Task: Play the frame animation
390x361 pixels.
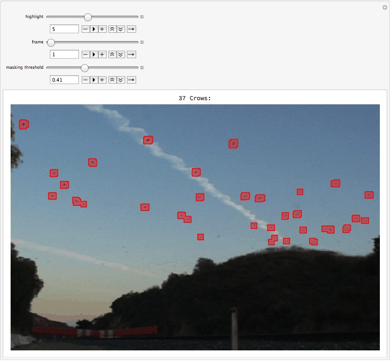Action: (94, 54)
